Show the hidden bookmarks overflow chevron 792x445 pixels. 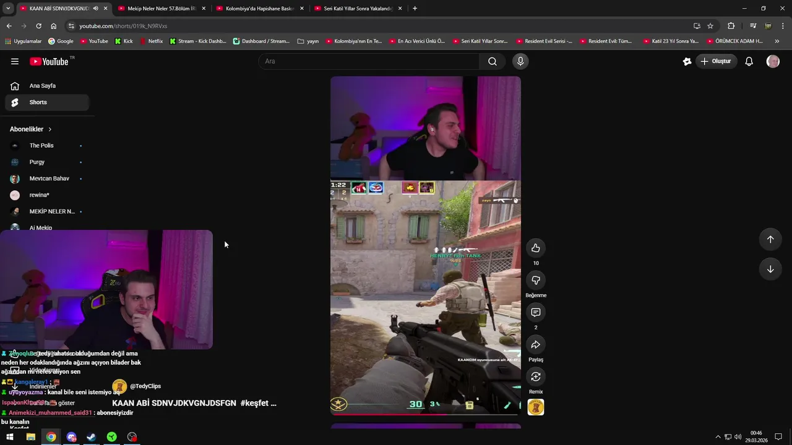tap(777, 41)
